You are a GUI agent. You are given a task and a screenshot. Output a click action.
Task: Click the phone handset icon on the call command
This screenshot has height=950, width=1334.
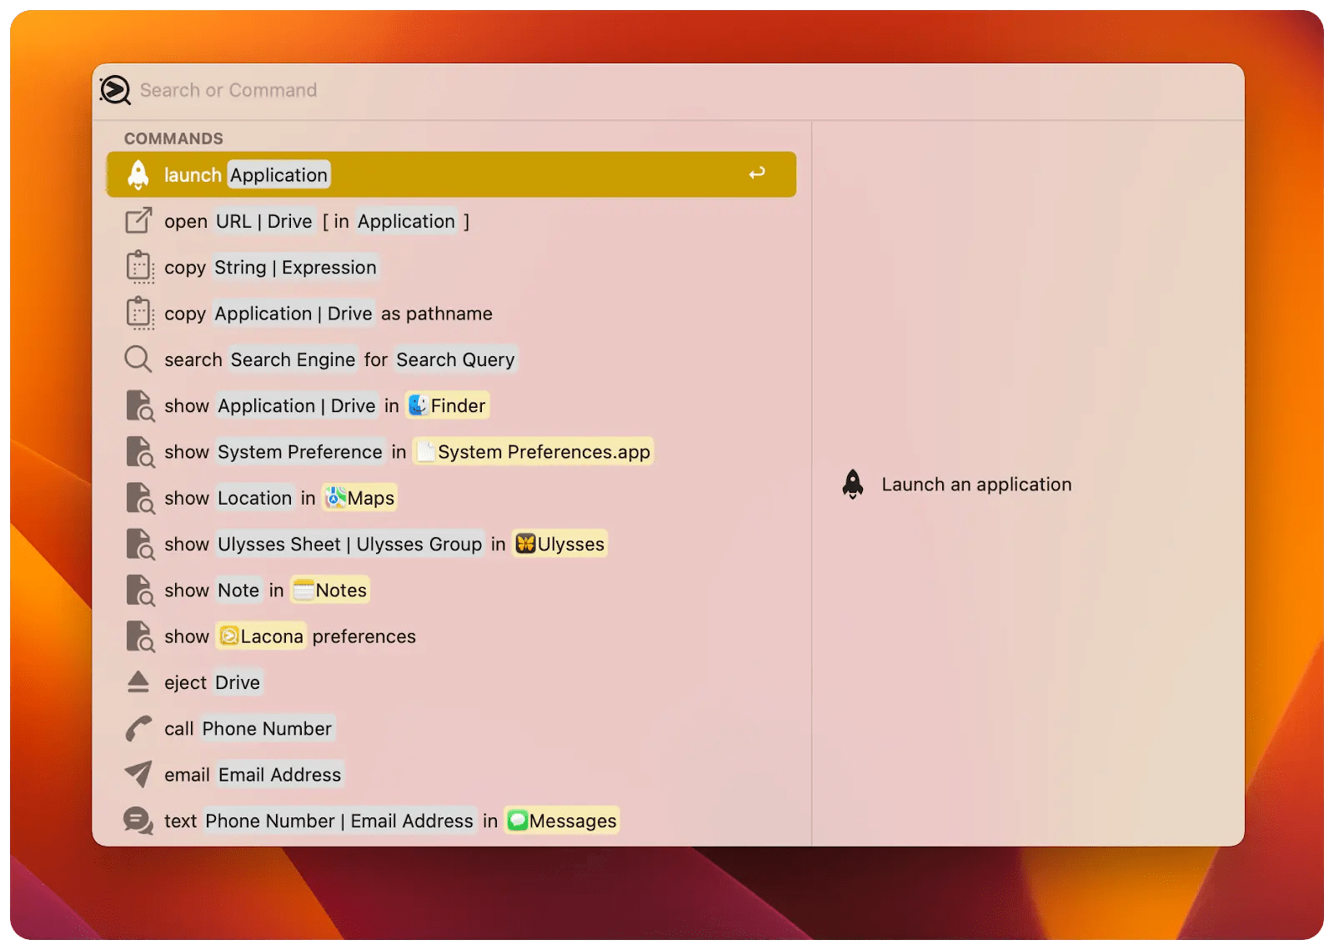coord(138,727)
